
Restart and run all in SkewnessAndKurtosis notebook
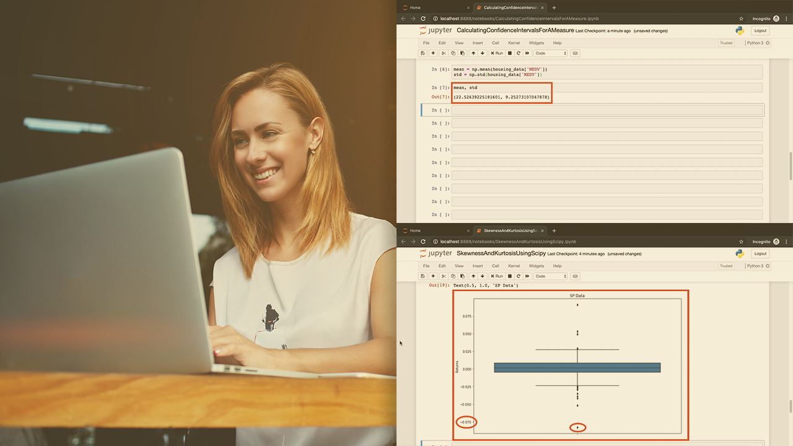click(x=527, y=276)
